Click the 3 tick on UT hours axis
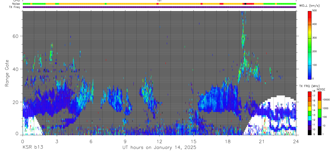The height and width of the screenshot is (153, 333). tap(57, 141)
